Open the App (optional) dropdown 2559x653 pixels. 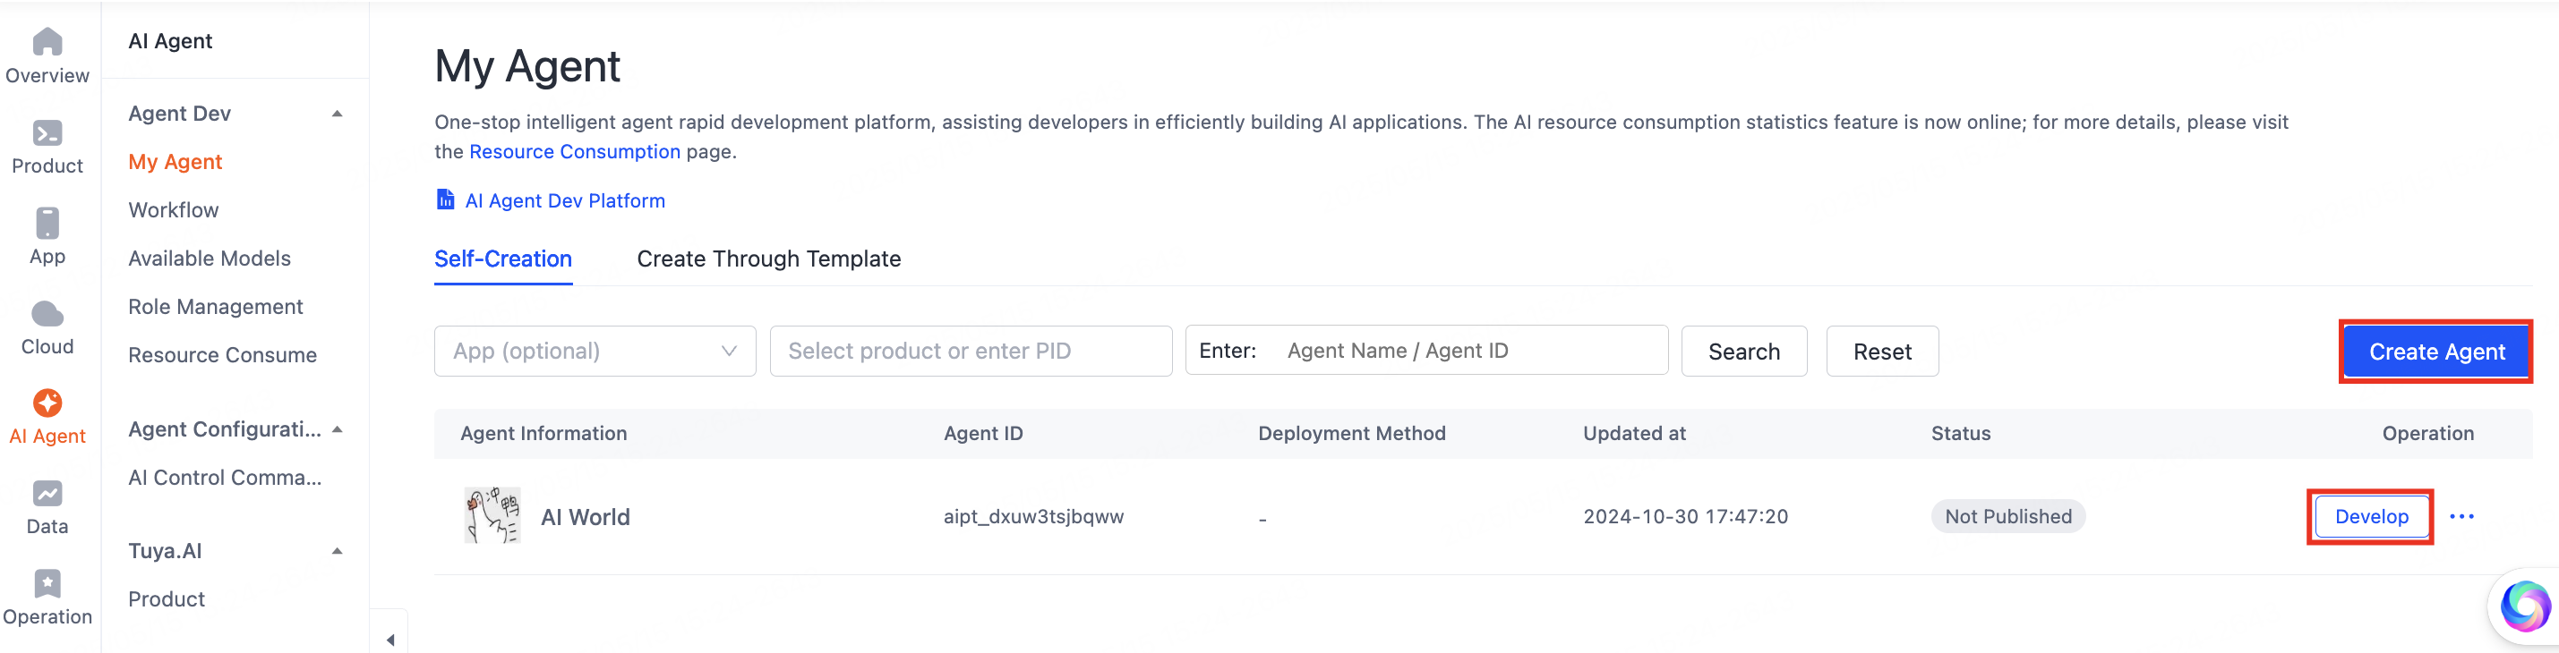(x=594, y=352)
